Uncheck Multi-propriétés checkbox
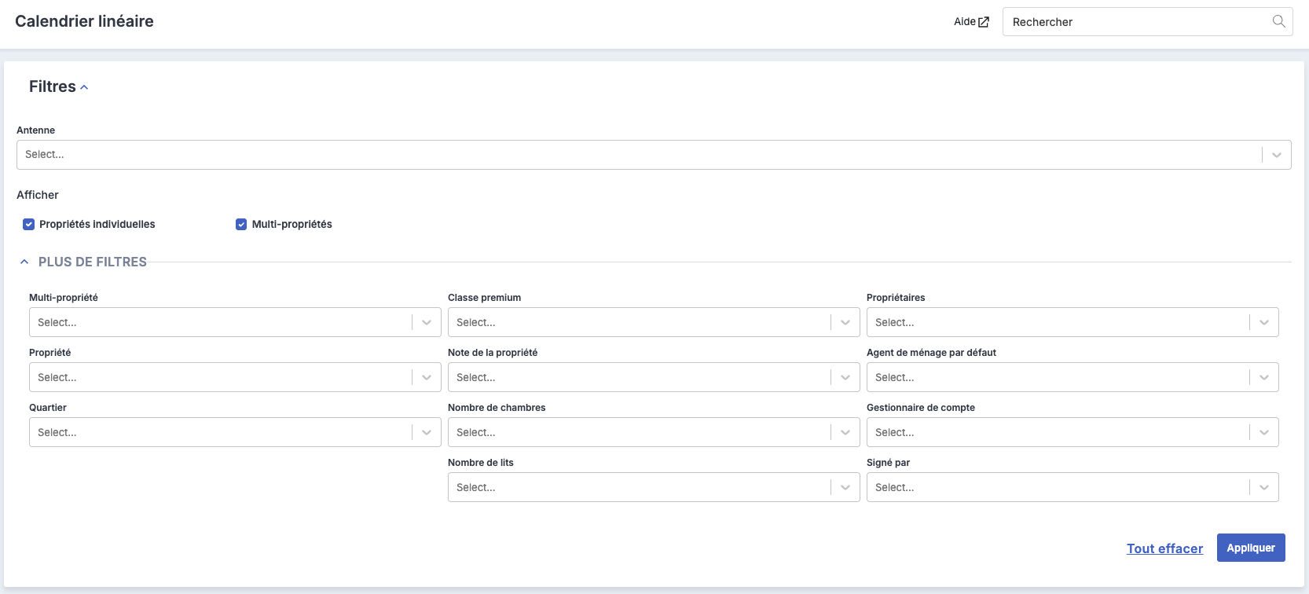Image resolution: width=1309 pixels, height=594 pixels. [x=241, y=224]
